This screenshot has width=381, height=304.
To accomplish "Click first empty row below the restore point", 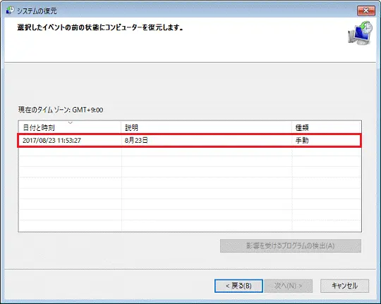I will pyautogui.click(x=190, y=151).
